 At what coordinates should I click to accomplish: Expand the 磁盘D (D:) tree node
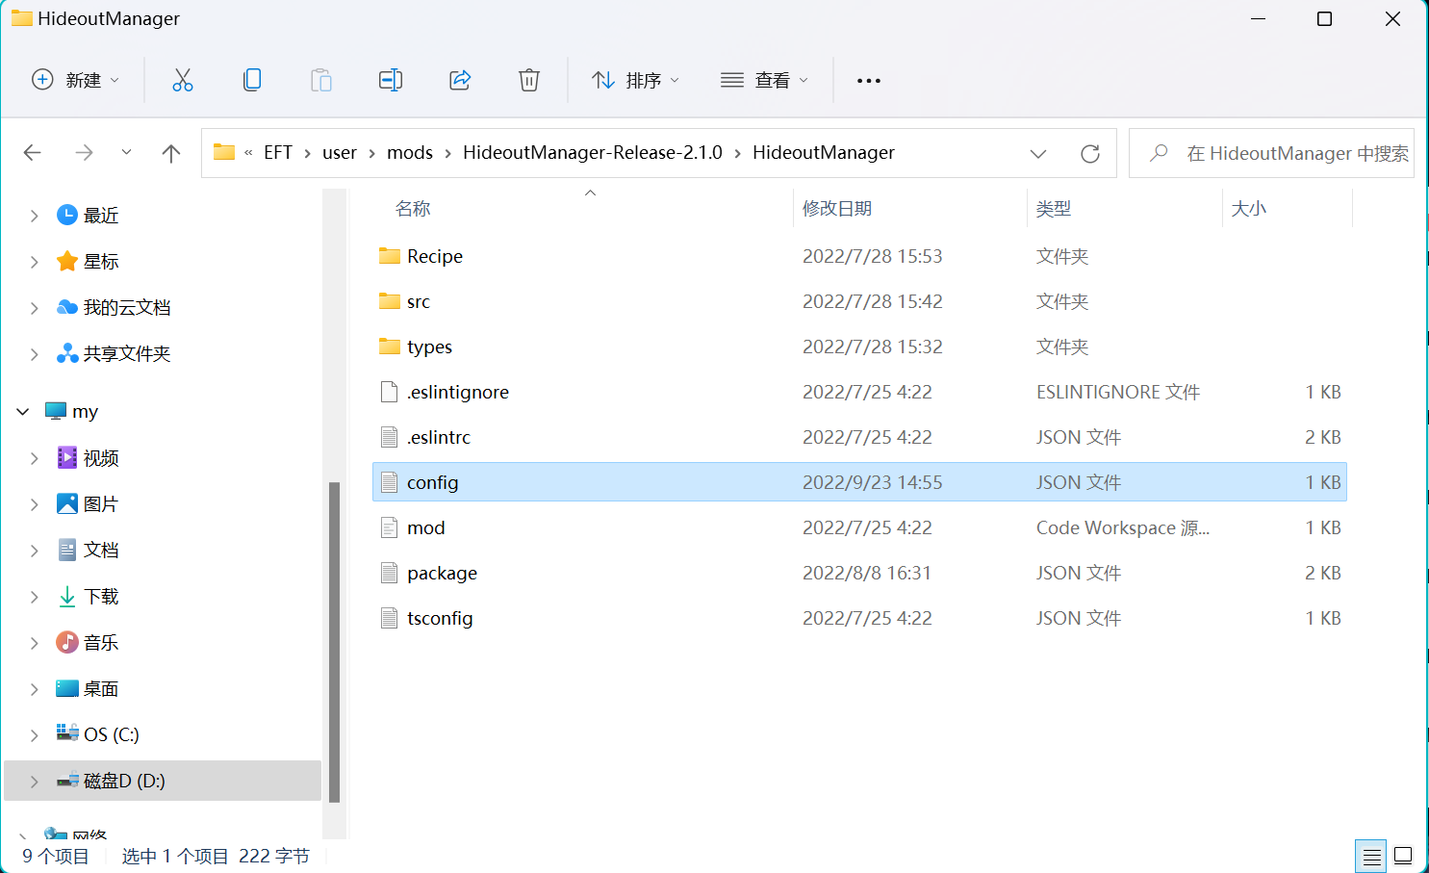(x=35, y=782)
